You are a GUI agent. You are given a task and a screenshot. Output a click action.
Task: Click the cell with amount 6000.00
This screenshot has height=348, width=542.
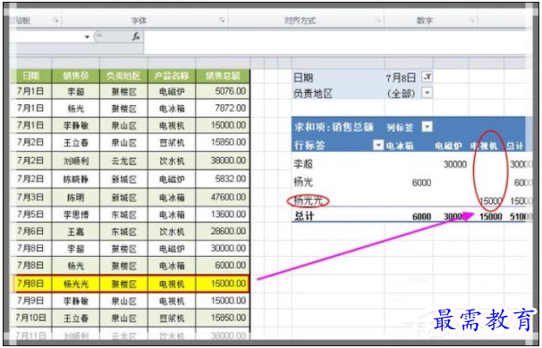point(223,265)
